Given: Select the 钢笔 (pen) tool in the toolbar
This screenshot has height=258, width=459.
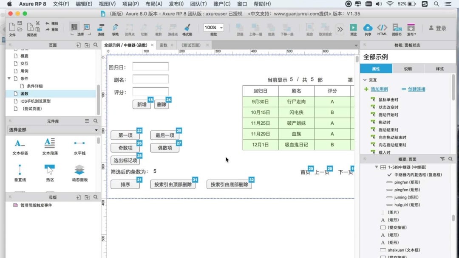Looking at the screenshot, I should (x=115, y=27).
